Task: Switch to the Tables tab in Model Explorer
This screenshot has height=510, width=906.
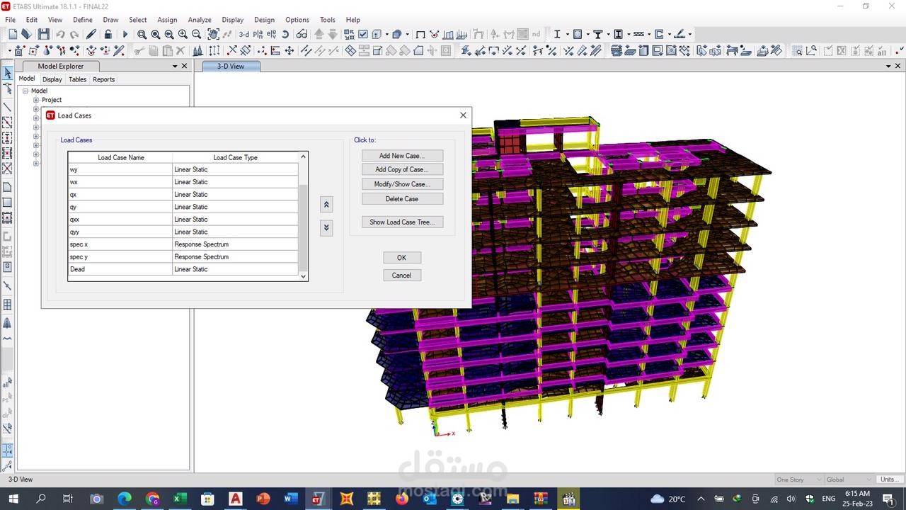Action: [x=77, y=79]
